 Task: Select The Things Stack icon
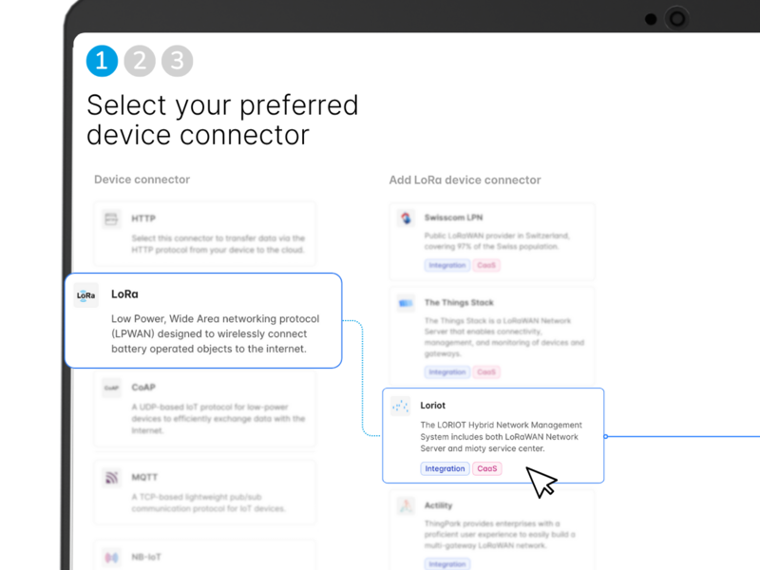pyautogui.click(x=406, y=303)
